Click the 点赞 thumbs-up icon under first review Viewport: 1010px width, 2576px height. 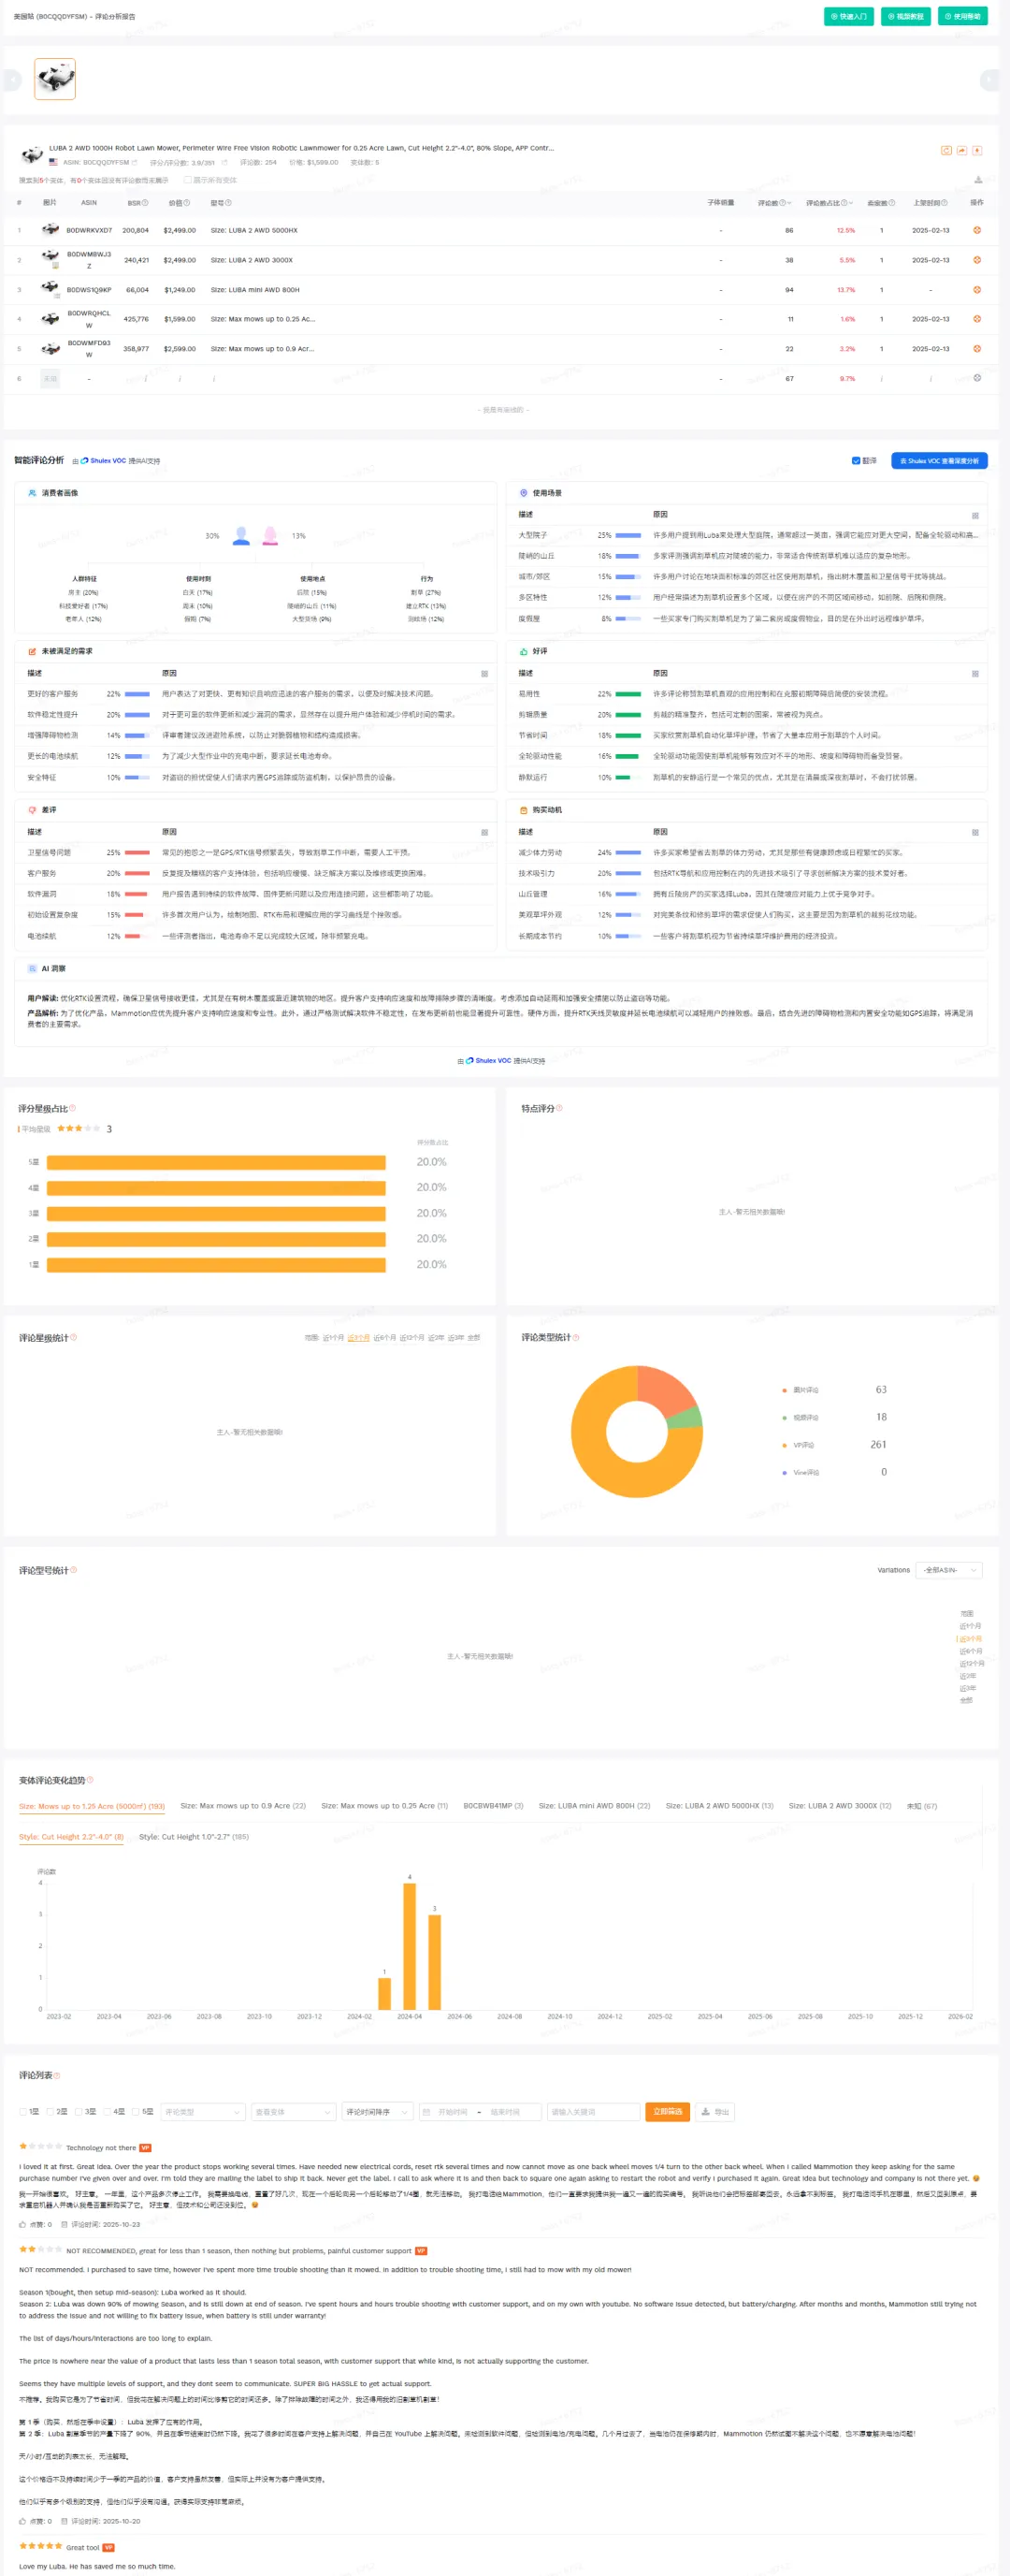(23, 2225)
